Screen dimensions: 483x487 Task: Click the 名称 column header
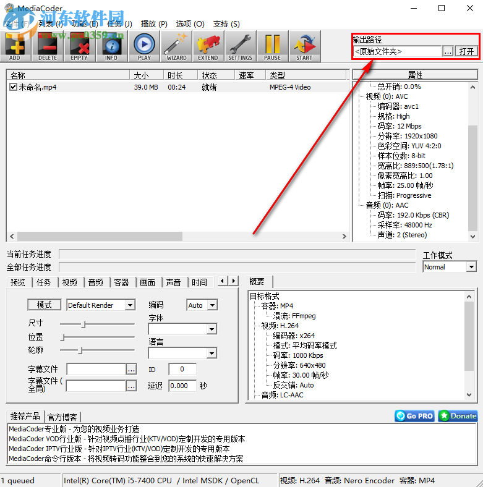[69, 75]
